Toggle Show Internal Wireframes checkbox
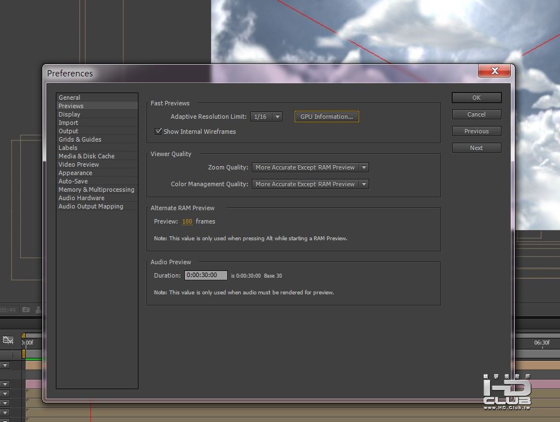Viewport: 560px width, 422px height. click(x=158, y=131)
